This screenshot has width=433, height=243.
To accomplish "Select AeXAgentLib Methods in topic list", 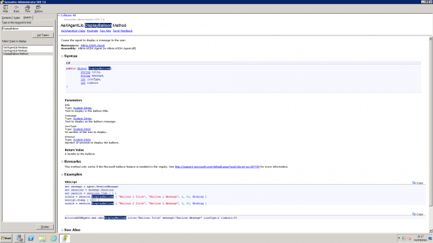I will (15, 50).
